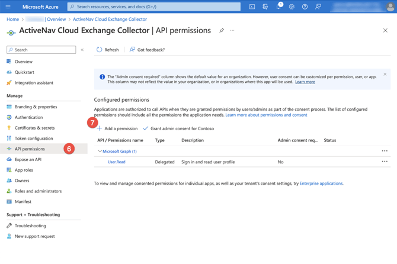Click the Overview breadcrumb link
Viewport: 397px width, 264px height.
[x=56, y=19]
